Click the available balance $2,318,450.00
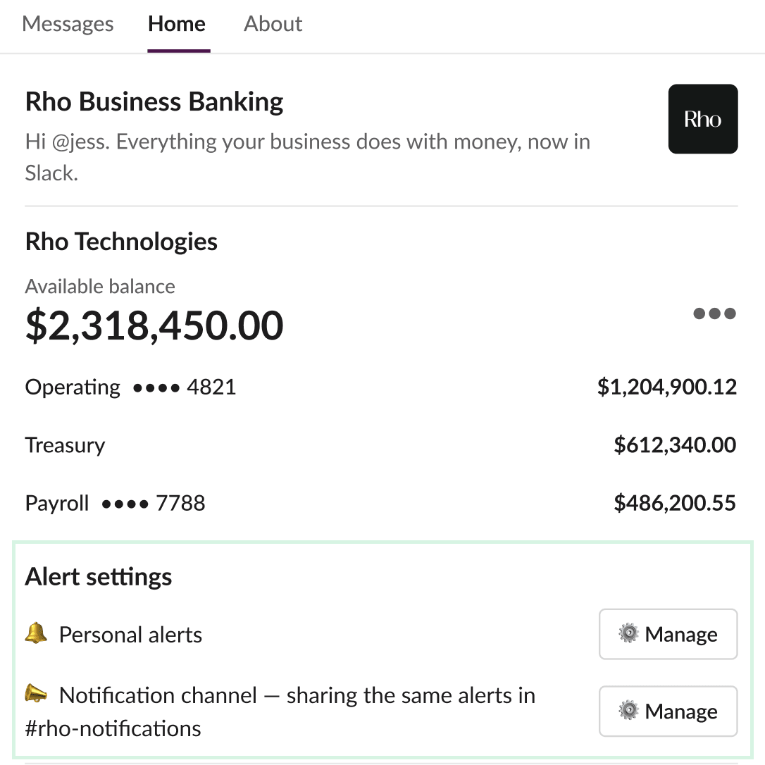This screenshot has width=765, height=765. pos(154,325)
